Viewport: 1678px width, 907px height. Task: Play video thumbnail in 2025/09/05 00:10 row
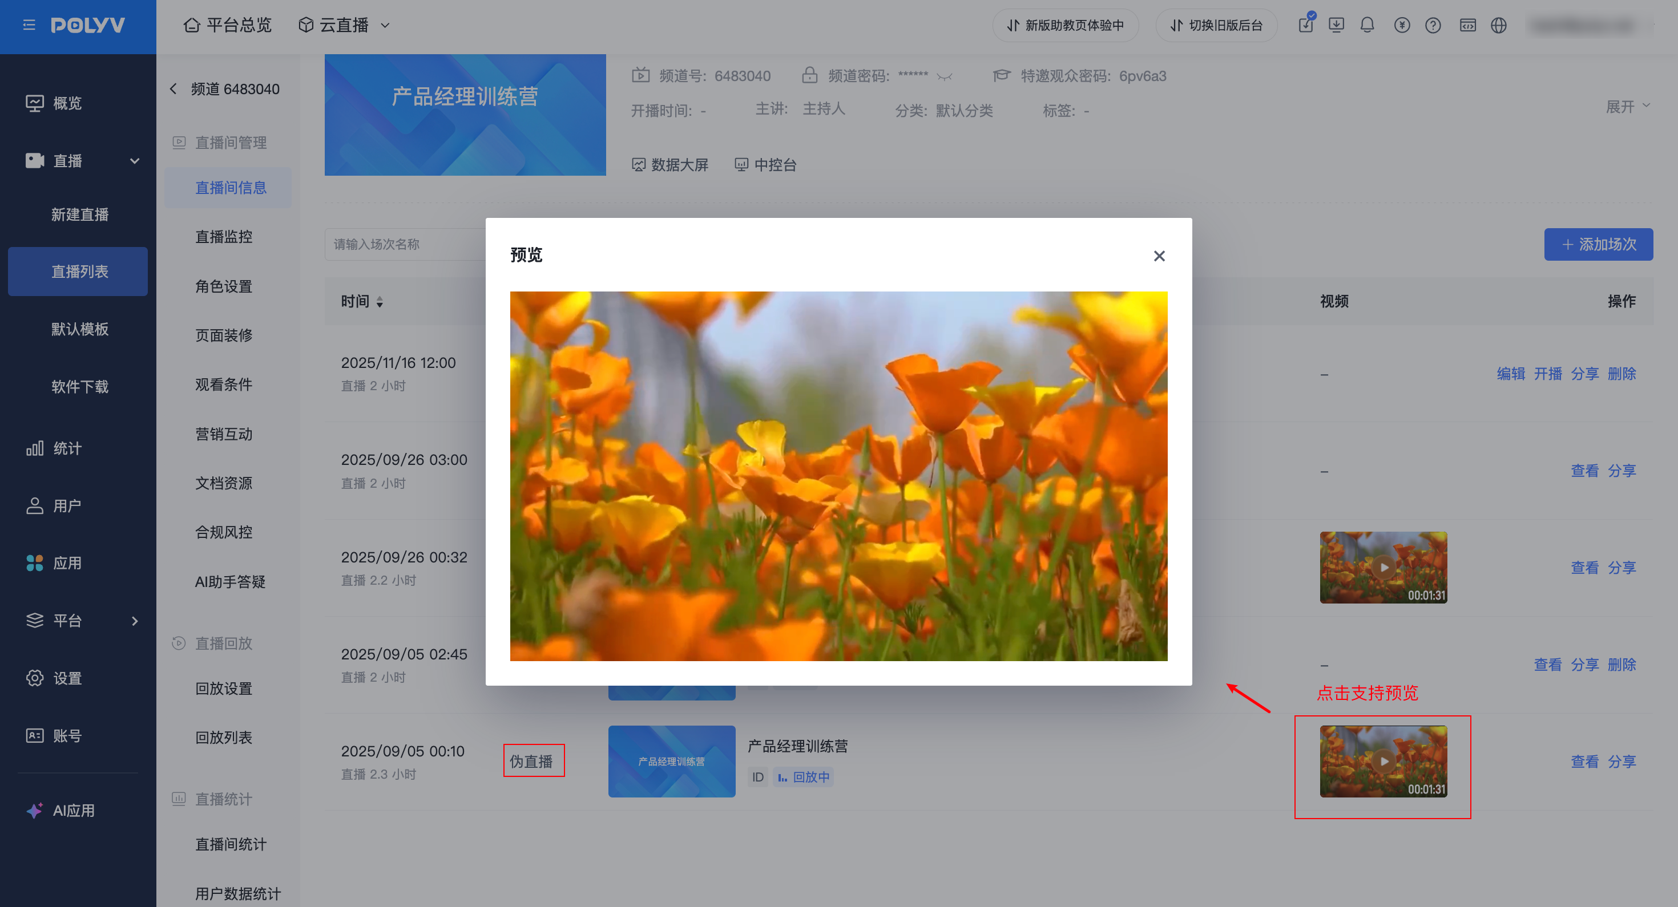[1383, 761]
